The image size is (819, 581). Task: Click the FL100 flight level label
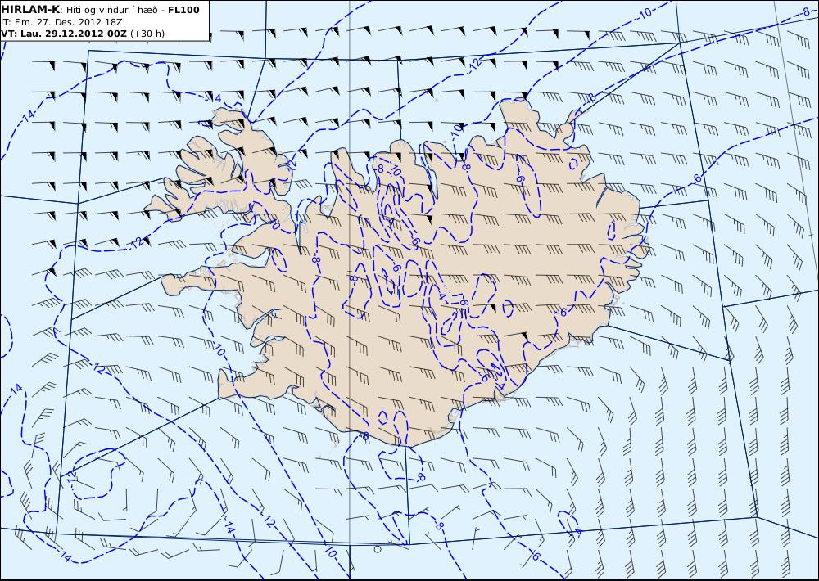[183, 10]
